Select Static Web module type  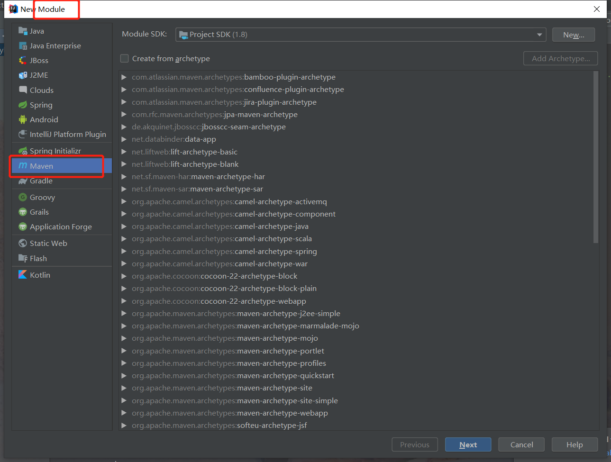coord(62,243)
